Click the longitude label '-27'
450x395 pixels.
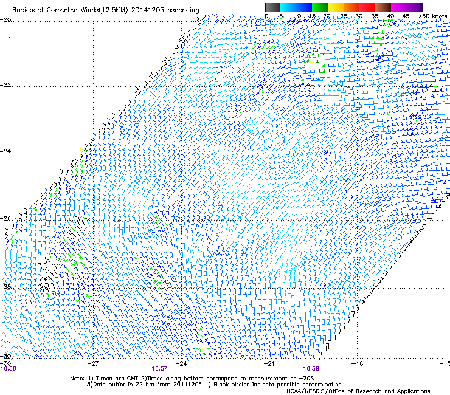click(x=93, y=364)
